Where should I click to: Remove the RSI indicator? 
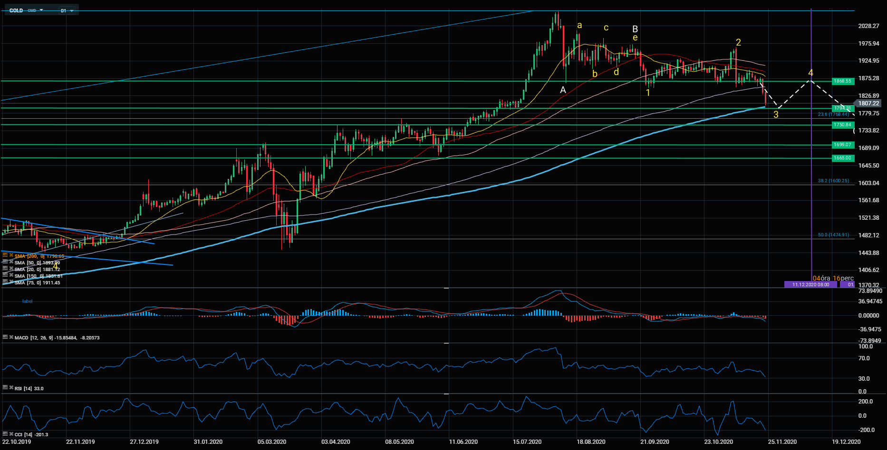pyautogui.click(x=11, y=388)
